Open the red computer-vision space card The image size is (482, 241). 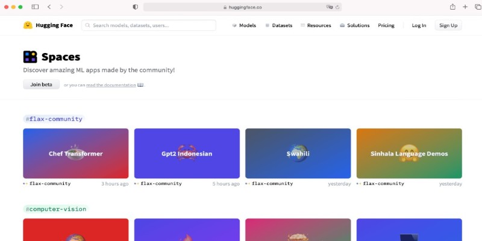pyautogui.click(x=76, y=230)
